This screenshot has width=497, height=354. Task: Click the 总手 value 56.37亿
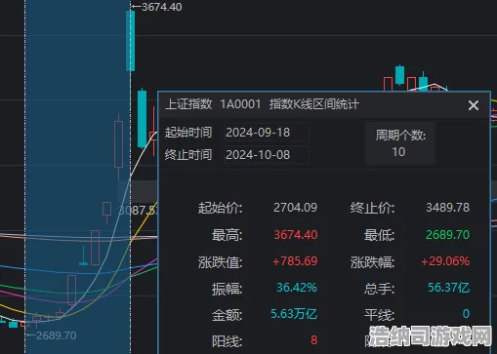pos(449,288)
